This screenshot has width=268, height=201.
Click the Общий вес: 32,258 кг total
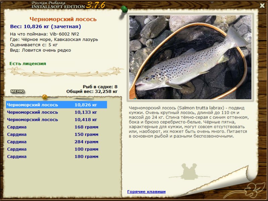pyautogui.click(x=92, y=91)
